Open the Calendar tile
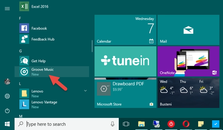This screenshot has width=223, height=130. [x=125, y=30]
